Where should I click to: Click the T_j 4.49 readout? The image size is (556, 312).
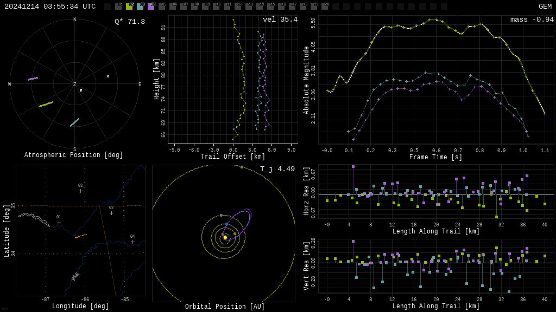277,169
